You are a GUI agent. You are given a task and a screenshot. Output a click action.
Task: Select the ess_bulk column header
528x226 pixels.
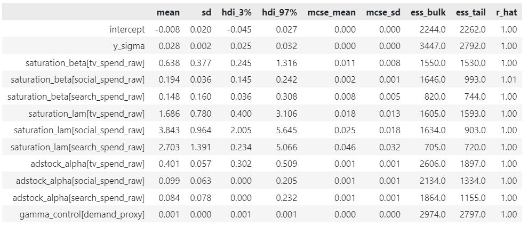pyautogui.click(x=428, y=13)
